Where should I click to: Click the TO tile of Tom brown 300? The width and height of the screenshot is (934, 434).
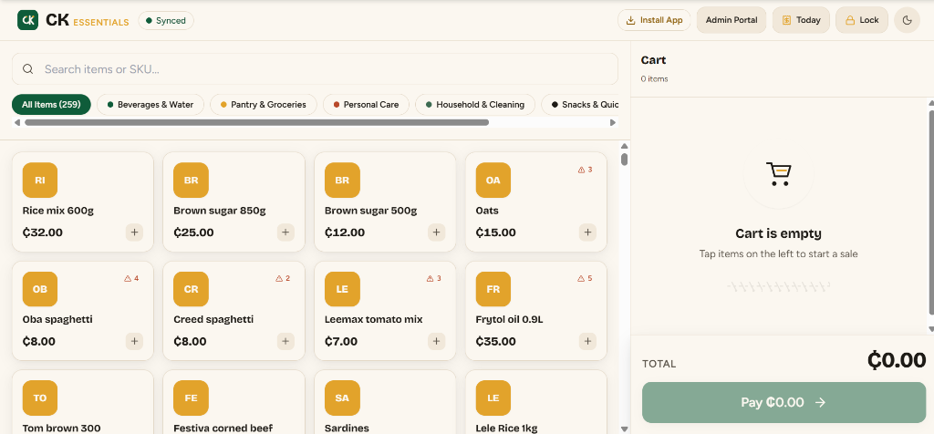[x=40, y=398]
